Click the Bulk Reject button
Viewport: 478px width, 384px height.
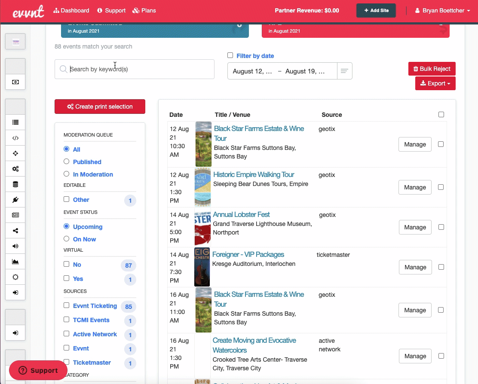432,69
